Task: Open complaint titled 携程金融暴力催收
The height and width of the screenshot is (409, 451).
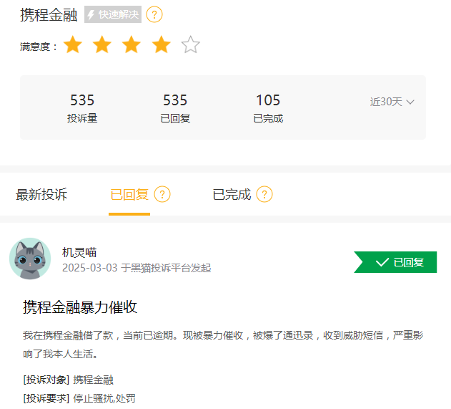Action: pos(80,307)
